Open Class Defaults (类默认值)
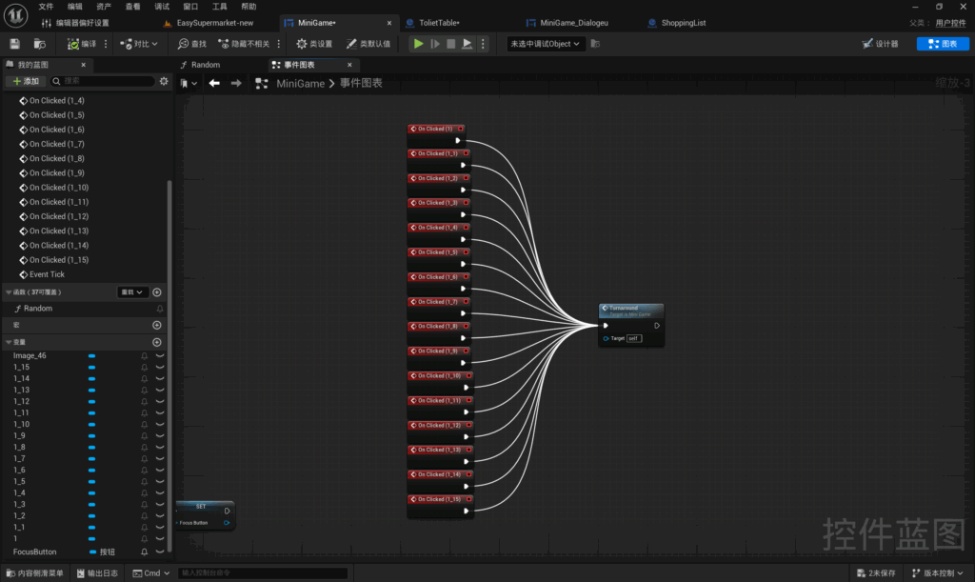 (368, 44)
